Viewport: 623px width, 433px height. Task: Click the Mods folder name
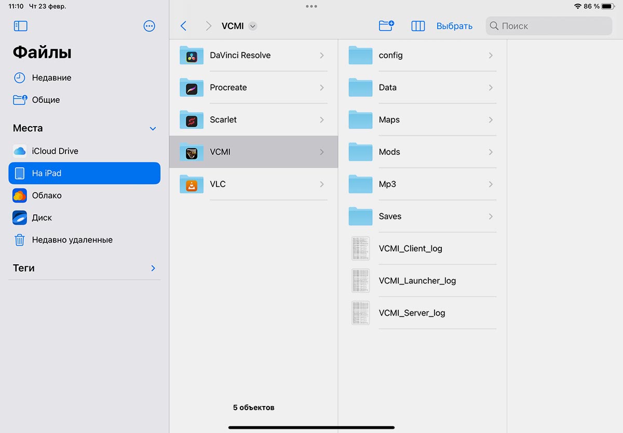[389, 152]
